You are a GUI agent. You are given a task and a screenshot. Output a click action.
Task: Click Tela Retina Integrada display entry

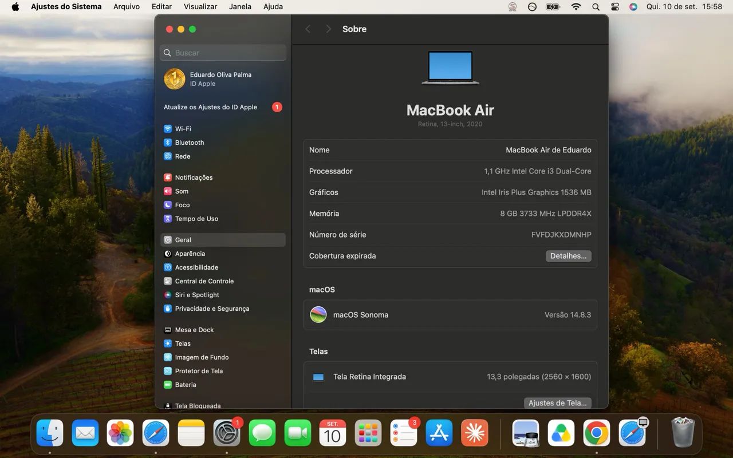[x=369, y=377]
